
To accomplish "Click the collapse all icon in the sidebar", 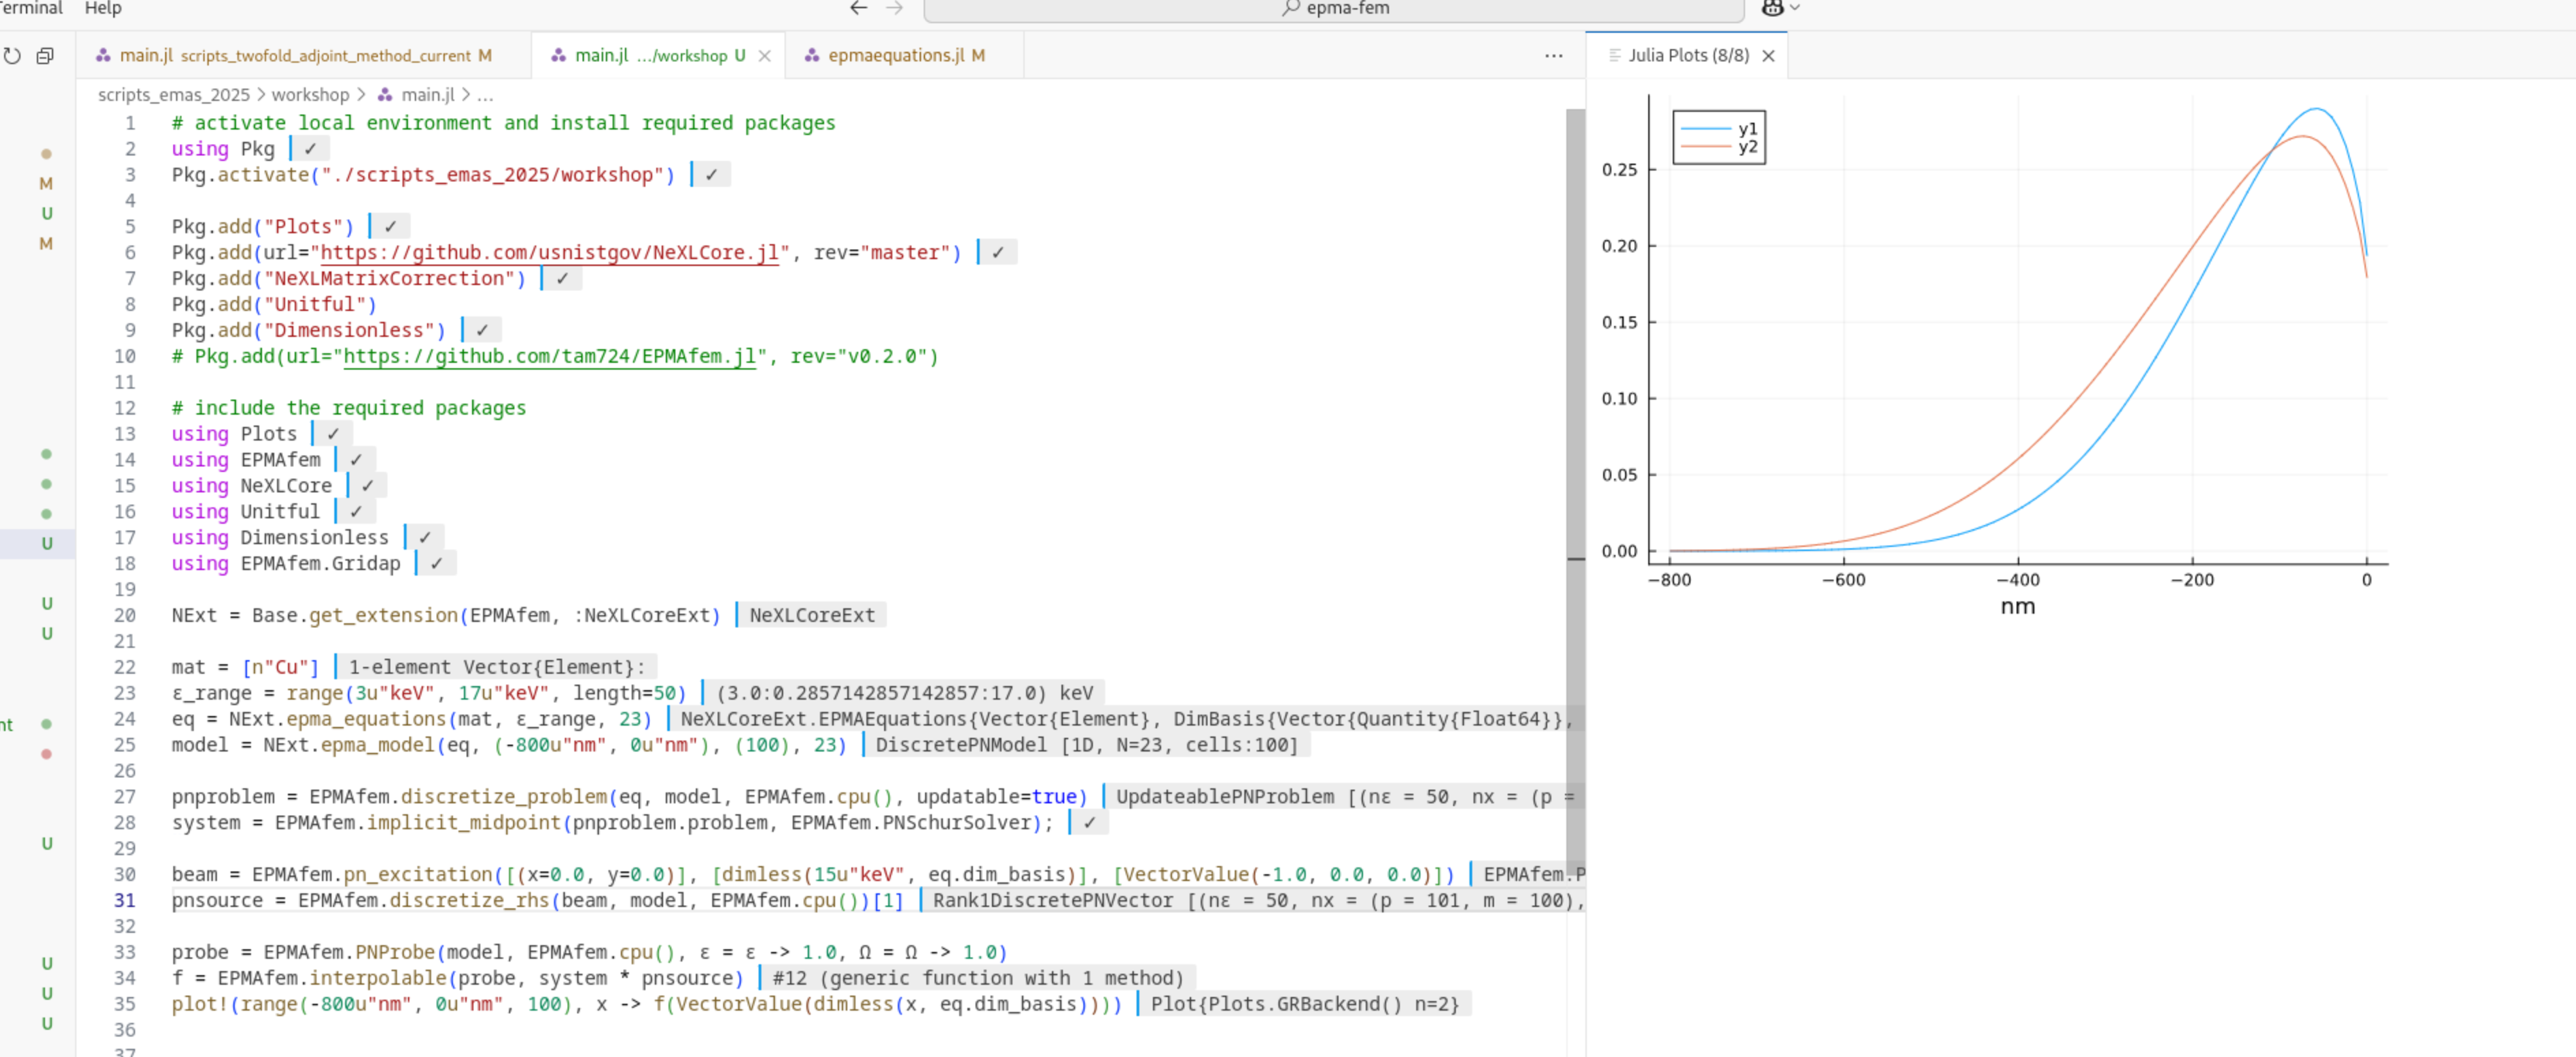I will click(x=45, y=56).
